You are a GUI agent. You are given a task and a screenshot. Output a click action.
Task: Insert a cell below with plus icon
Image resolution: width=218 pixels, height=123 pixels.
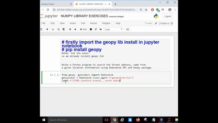point(47,29)
